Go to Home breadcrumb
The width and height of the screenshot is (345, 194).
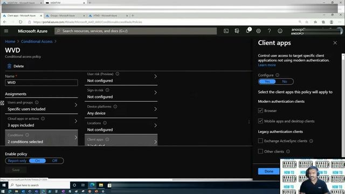[10, 41]
